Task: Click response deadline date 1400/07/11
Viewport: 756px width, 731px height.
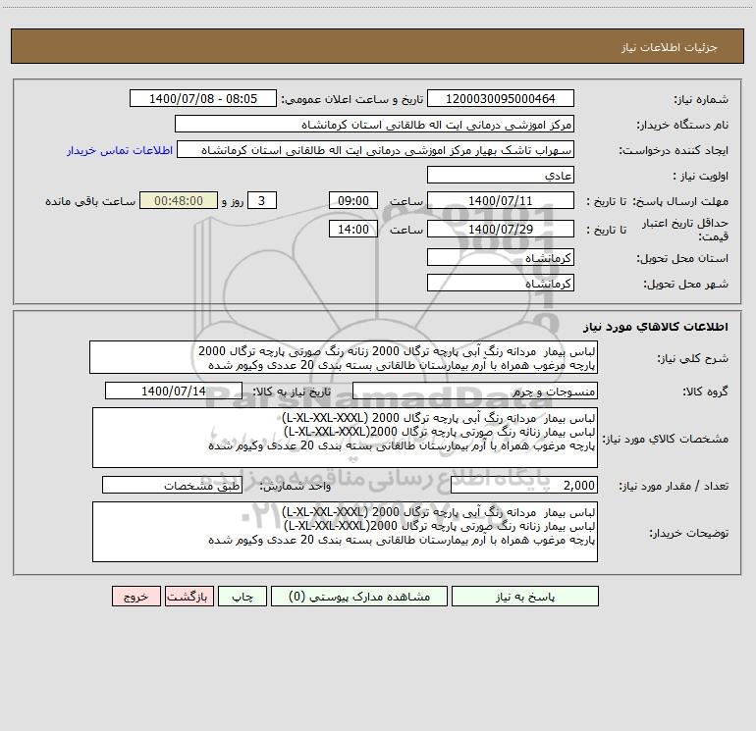Action: tap(501, 200)
